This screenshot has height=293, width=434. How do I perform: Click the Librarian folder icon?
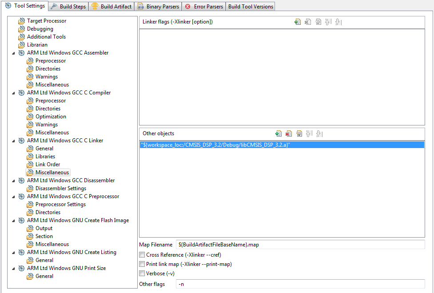tap(22, 45)
